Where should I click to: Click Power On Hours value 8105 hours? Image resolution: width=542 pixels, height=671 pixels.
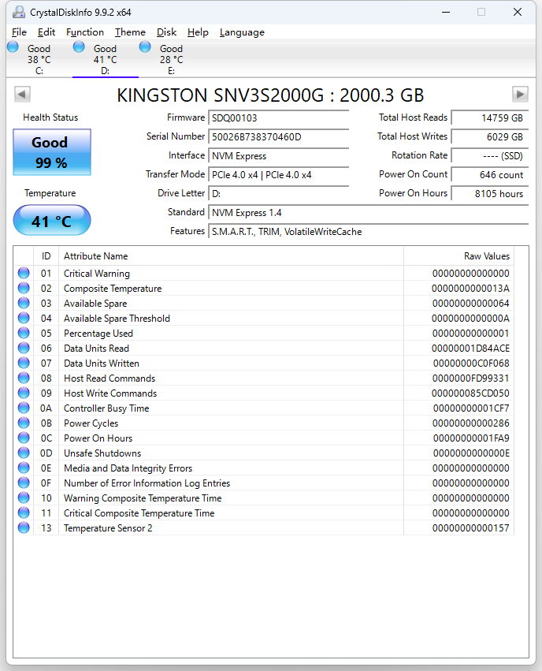click(x=490, y=193)
